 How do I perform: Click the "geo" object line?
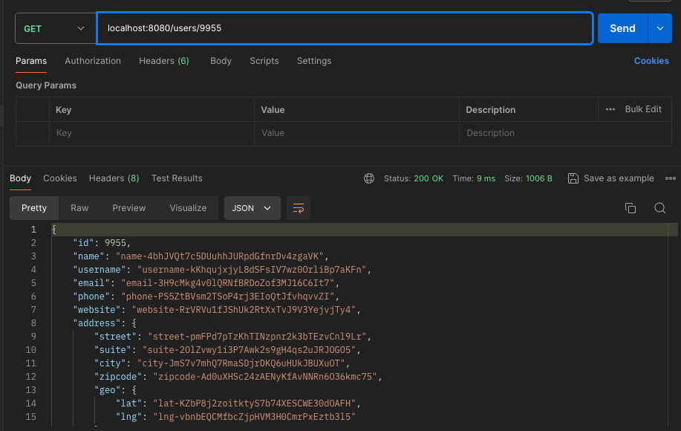click(x=115, y=390)
